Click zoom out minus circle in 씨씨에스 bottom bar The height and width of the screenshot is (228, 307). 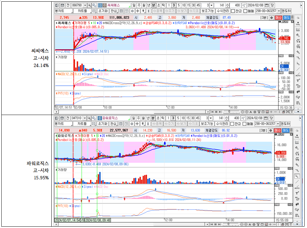point(243,112)
